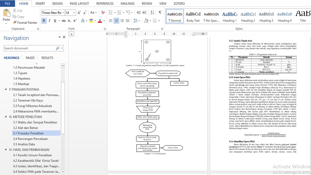Image resolution: width=311 pixels, height=175 pixels.
Task: Open Font dialog launcher
Action: tap(105, 29)
